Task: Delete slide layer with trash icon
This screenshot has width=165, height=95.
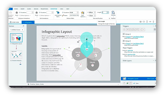Action: point(131,83)
